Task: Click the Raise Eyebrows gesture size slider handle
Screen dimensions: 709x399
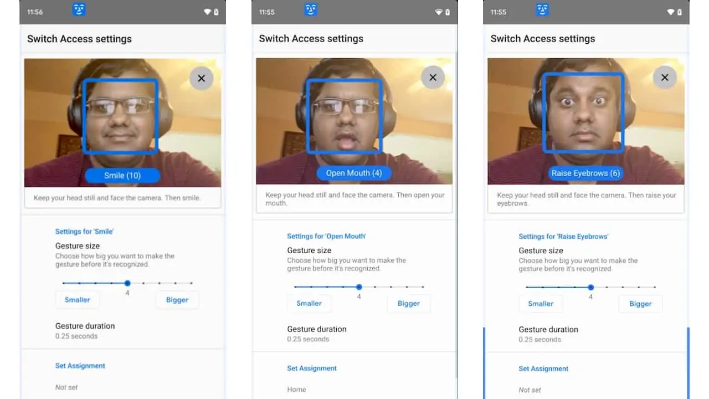Action: 591,287
